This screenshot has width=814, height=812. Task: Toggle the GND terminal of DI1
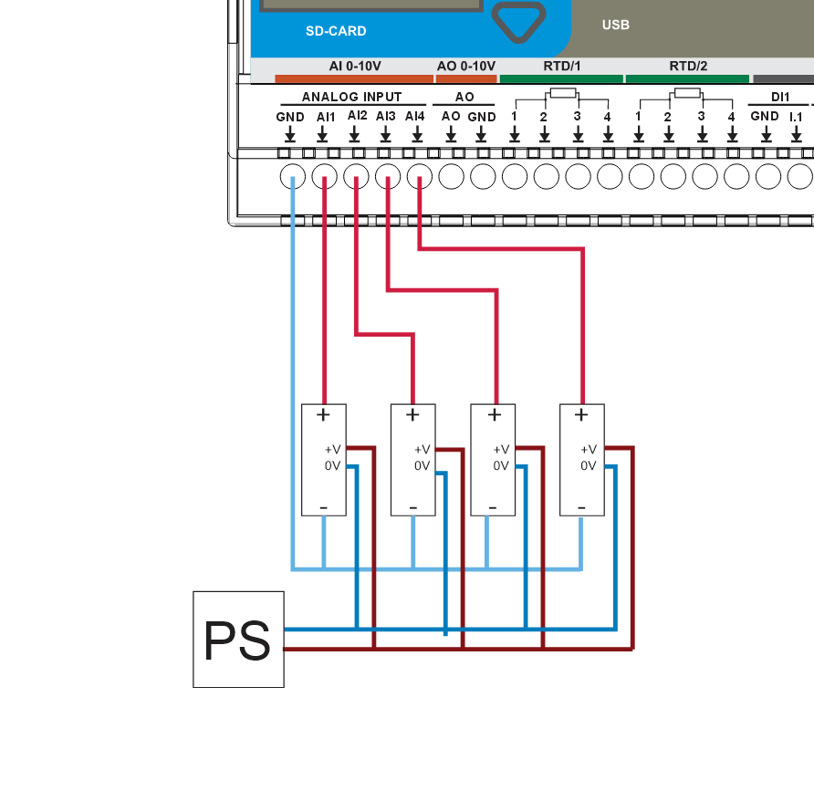click(x=767, y=177)
